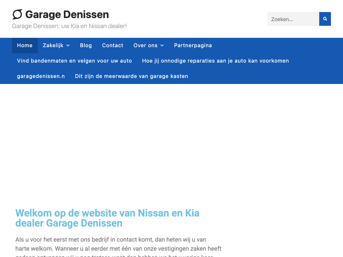Open the Garage Denissen site title link
Viewport: 343px width, 257px height.
pos(67,15)
